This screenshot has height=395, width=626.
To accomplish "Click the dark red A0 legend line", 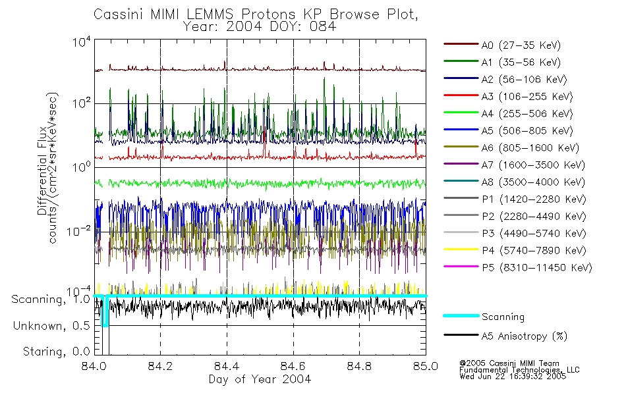I will pos(461,44).
